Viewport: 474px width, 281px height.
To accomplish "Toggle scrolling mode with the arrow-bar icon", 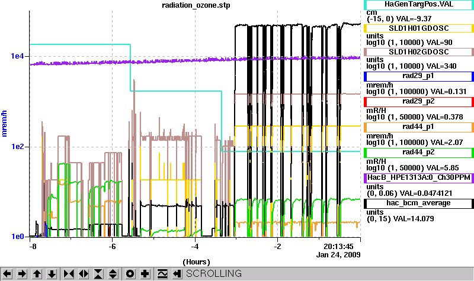I will click(177, 274).
